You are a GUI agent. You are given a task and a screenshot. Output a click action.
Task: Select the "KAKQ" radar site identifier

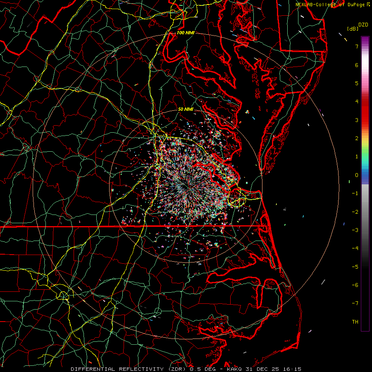234,369
